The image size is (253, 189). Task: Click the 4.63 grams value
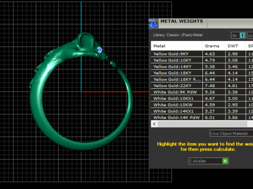tap(210, 54)
